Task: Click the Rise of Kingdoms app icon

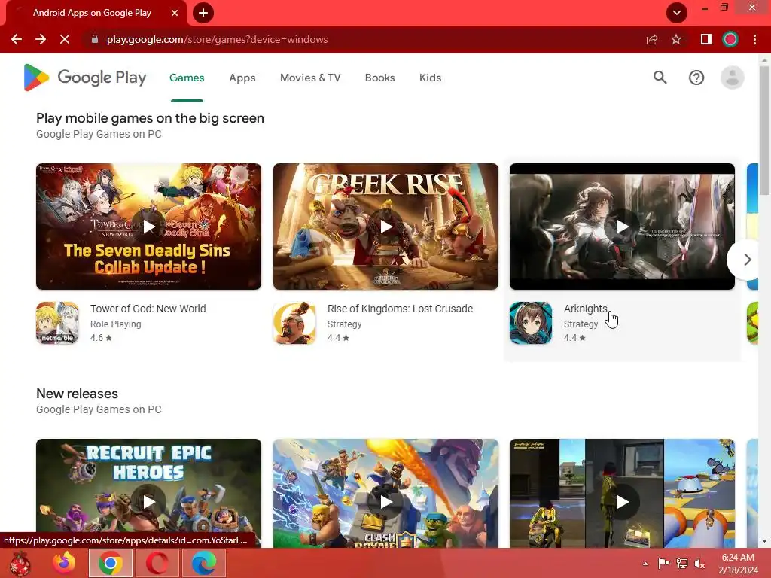Action: tap(294, 323)
